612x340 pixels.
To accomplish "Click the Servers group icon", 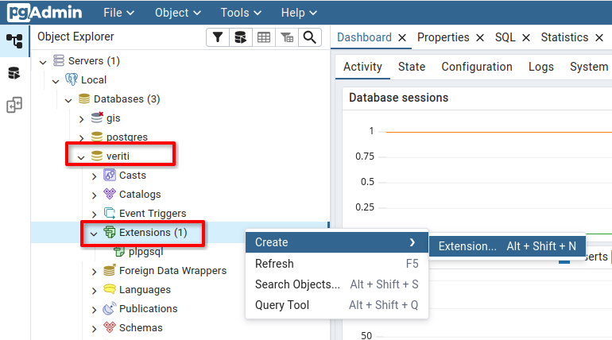I will [59, 60].
